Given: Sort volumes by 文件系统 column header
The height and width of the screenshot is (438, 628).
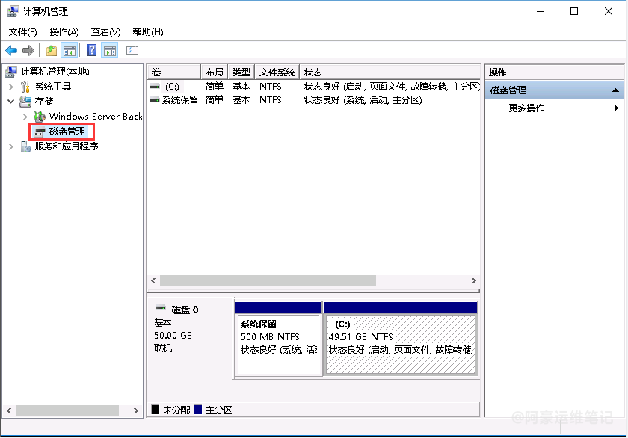Looking at the screenshot, I should [x=277, y=73].
